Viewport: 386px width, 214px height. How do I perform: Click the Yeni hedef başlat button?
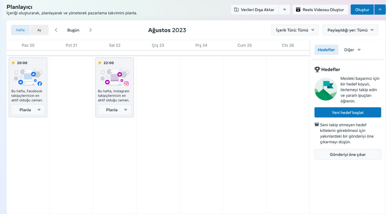(x=348, y=112)
